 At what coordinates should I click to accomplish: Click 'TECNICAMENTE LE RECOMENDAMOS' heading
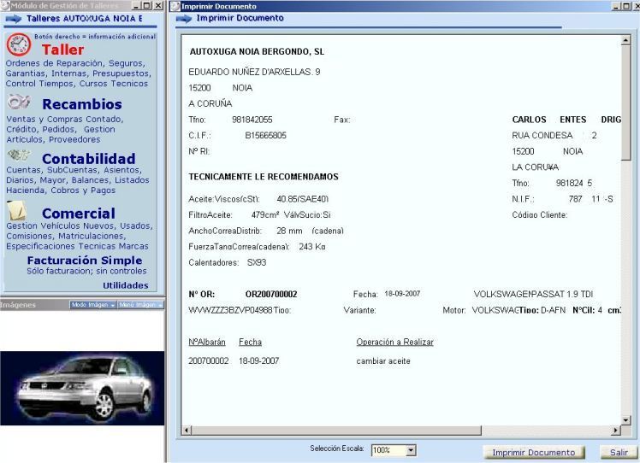264,177
